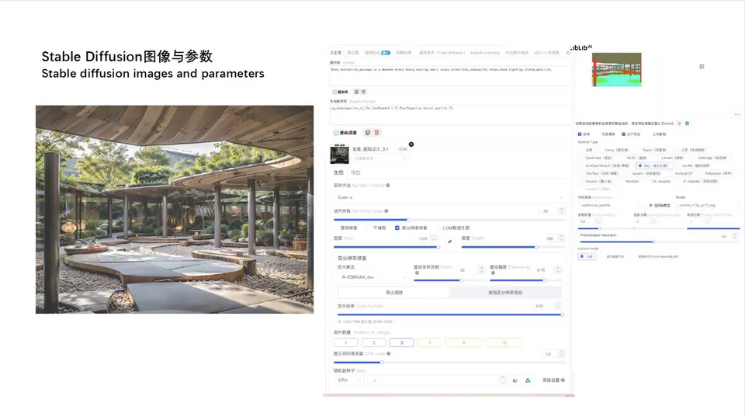The height and width of the screenshot is (417, 745).
Task: Click into the positive prompt text box
Action: pos(449,75)
